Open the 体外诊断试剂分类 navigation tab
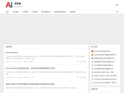 pos(60,12)
